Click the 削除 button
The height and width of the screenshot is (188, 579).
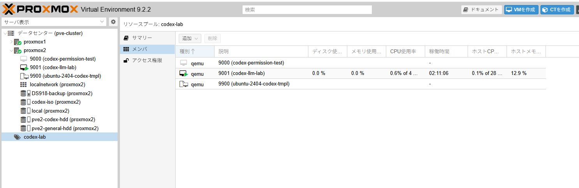point(213,38)
